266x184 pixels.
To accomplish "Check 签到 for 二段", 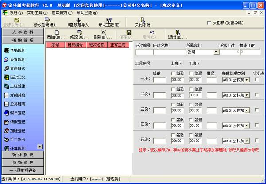I will pos(173,90).
